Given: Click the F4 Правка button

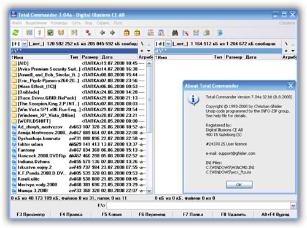Looking at the screenshot, I should tap(71, 214).
